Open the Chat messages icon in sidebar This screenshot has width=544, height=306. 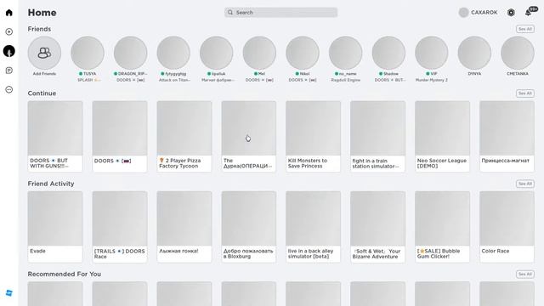coord(9,71)
